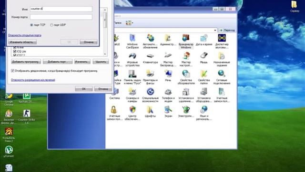Open the Мышь icon

(x=203, y=58)
